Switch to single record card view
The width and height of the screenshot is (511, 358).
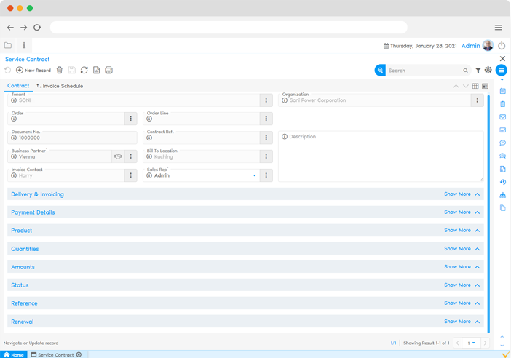pyautogui.click(x=485, y=86)
